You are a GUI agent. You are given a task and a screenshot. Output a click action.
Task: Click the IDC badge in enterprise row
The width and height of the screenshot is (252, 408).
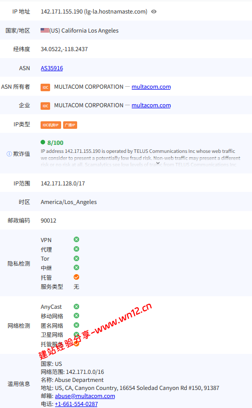point(45,106)
